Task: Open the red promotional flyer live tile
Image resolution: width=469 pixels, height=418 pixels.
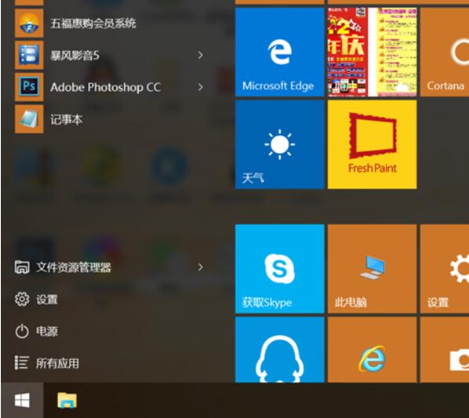Action: 372,52
